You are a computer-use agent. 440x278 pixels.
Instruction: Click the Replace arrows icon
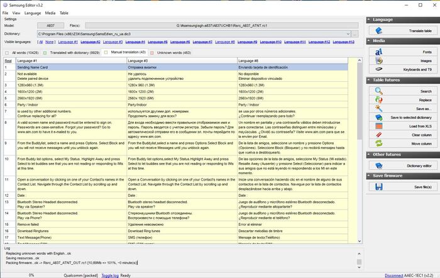click(x=379, y=99)
